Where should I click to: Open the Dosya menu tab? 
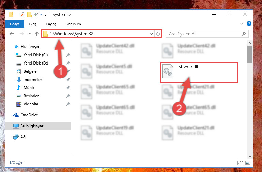point(15,24)
